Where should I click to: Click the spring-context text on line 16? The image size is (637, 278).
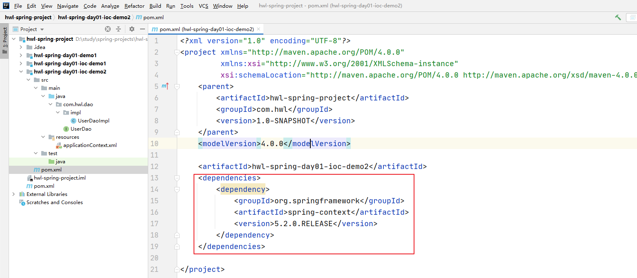pyautogui.click(x=319, y=212)
